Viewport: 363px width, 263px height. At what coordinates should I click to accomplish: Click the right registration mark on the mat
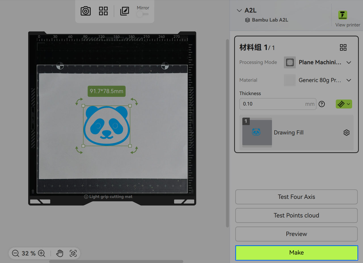pyautogui.click(x=165, y=66)
